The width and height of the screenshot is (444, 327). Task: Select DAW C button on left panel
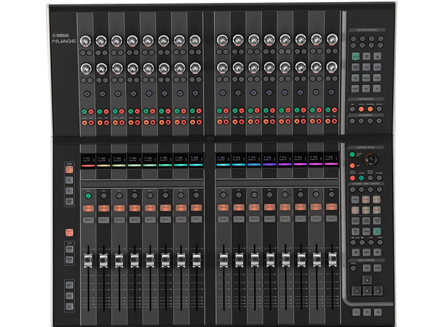coord(69,191)
